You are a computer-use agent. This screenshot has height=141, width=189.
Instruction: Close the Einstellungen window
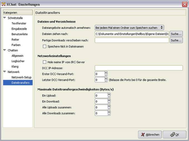click(x=185, y=4)
